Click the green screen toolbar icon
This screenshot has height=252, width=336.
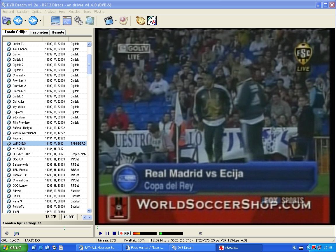[x=90, y=21]
